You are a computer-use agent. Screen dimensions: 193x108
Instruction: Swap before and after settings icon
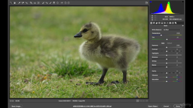pyautogui.click(x=141, y=101)
